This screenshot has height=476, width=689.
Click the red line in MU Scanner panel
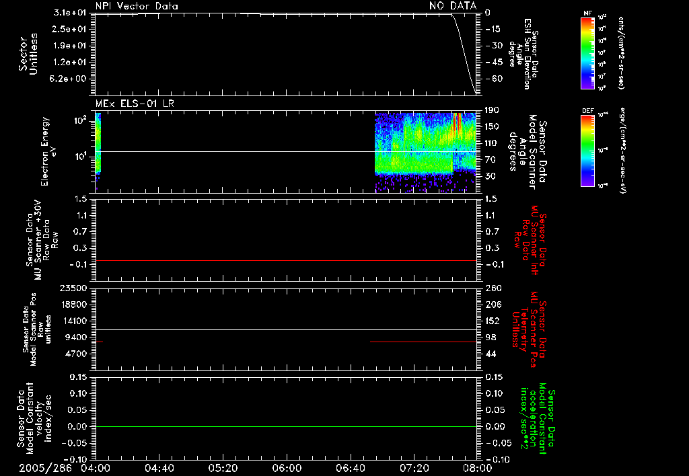click(285, 260)
